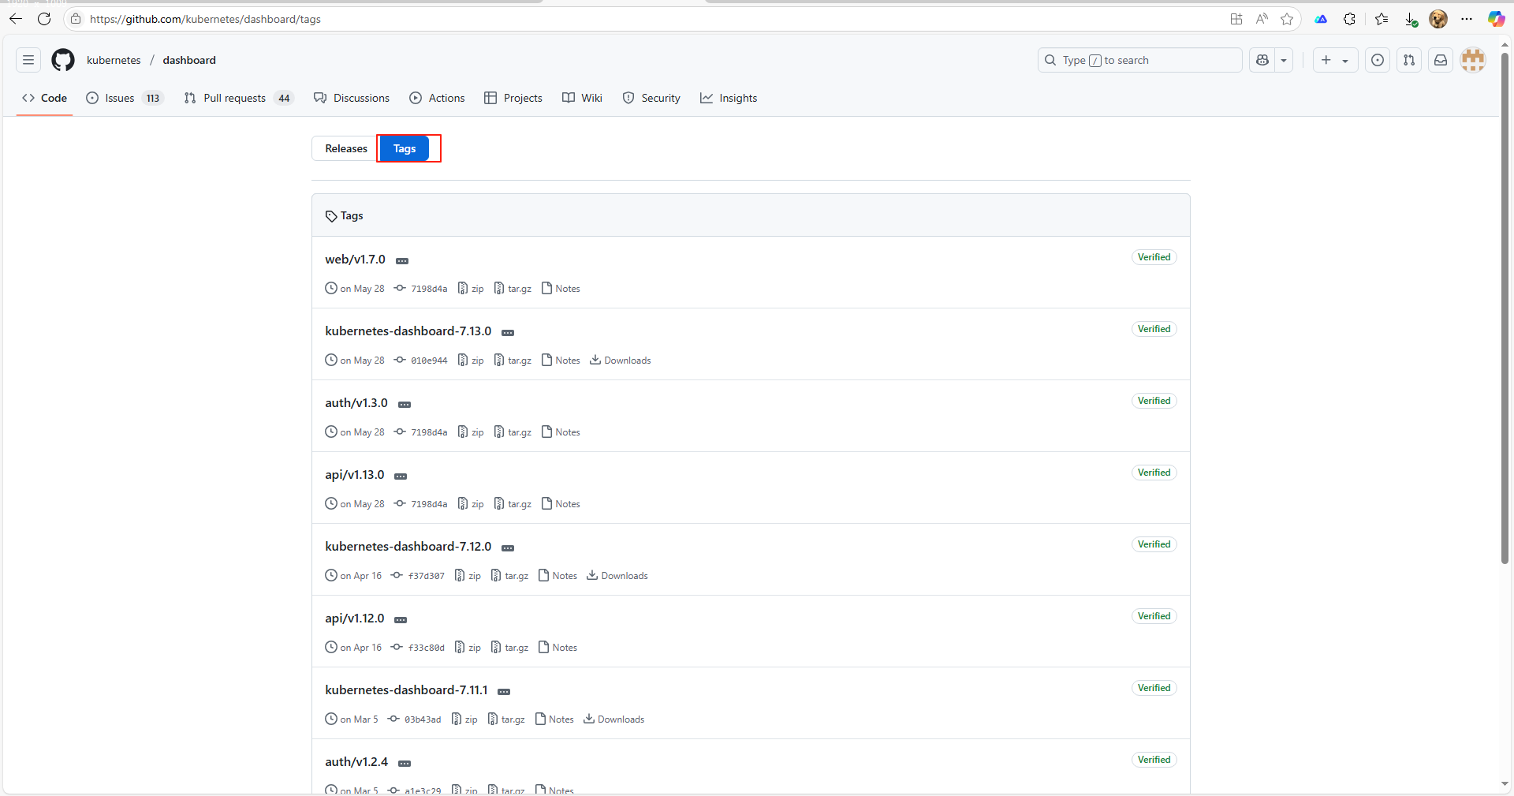The width and height of the screenshot is (1514, 796).
Task: Click the browser back arrow
Action: (x=16, y=19)
